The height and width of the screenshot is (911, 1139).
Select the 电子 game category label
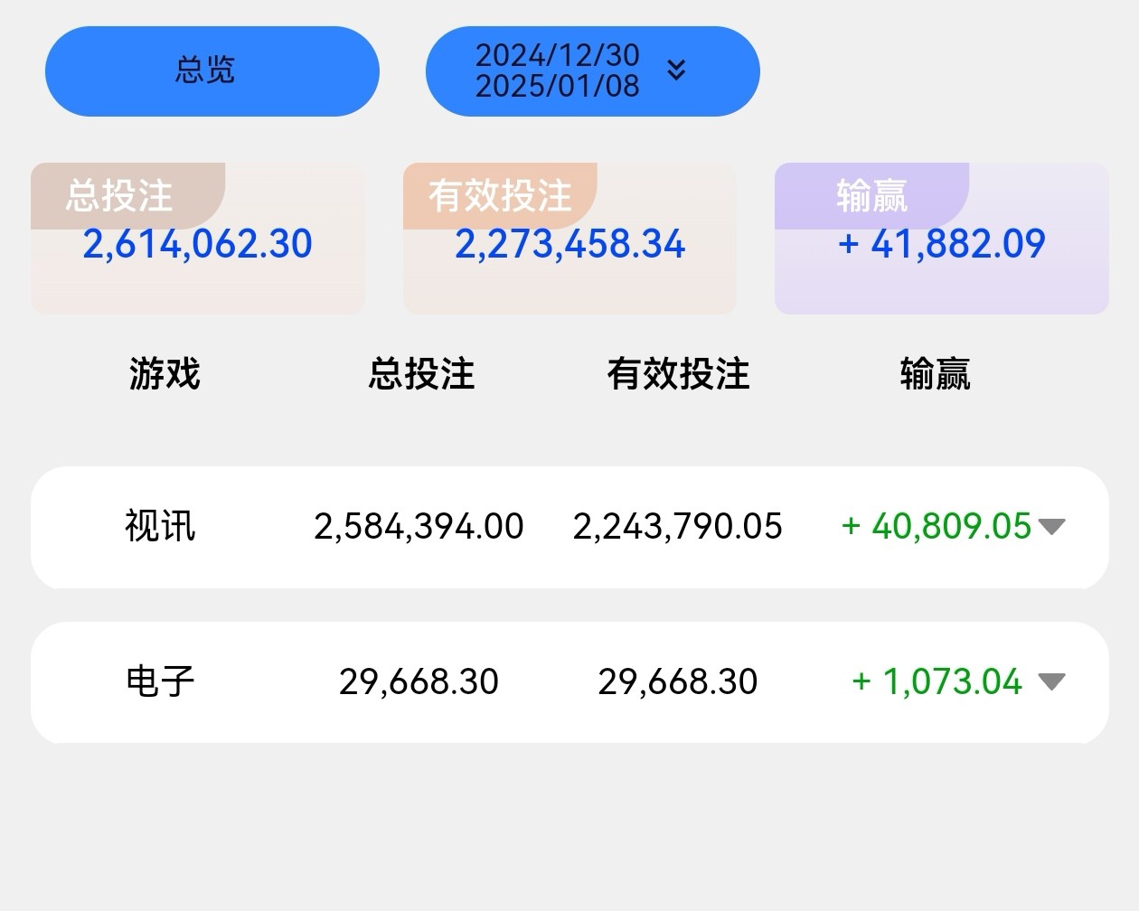(x=160, y=681)
